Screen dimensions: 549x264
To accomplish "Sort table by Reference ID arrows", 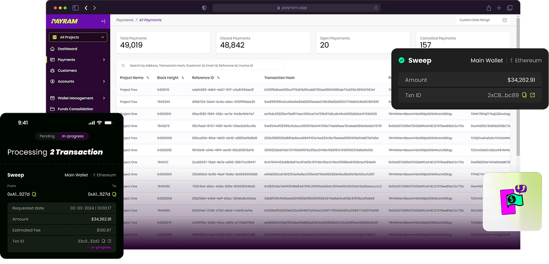I will [218, 78].
